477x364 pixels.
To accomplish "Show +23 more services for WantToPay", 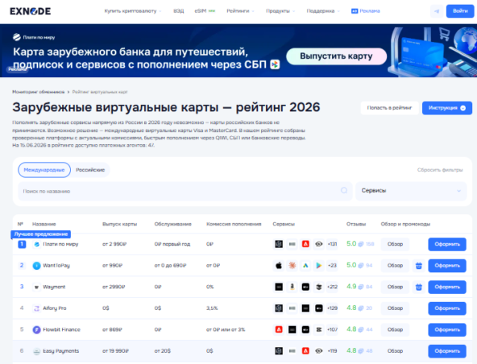I will coord(332,266).
